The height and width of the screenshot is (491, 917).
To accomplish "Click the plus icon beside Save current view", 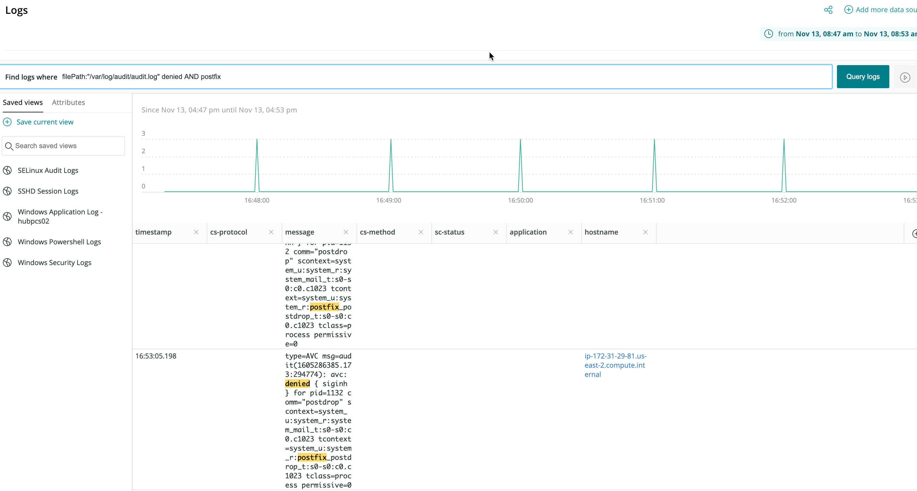I will click(x=7, y=122).
